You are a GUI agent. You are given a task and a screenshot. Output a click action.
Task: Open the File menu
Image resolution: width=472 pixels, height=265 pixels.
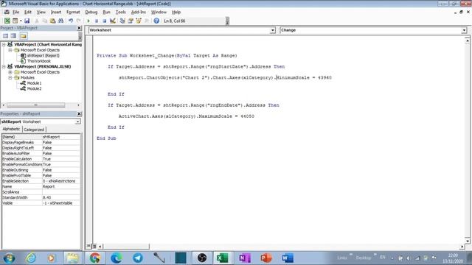tap(15, 12)
